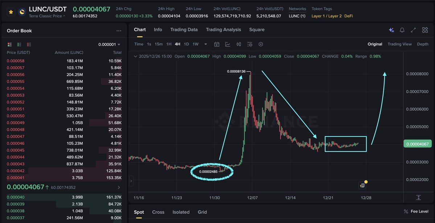Open the hexagon chart settings icon

tap(260, 44)
